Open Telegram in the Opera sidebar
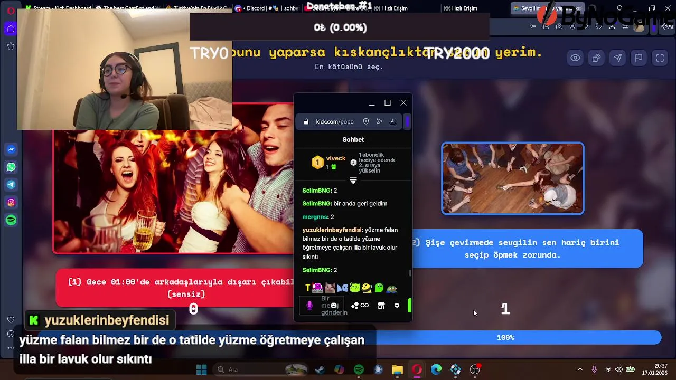This screenshot has width=676, height=380. click(11, 185)
